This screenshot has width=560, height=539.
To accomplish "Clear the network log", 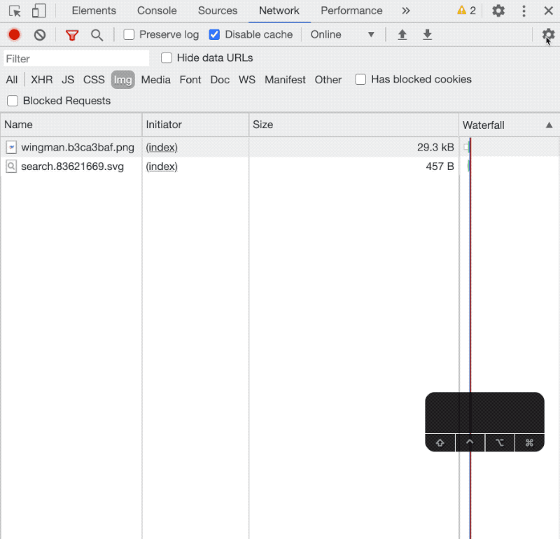I will tap(40, 35).
